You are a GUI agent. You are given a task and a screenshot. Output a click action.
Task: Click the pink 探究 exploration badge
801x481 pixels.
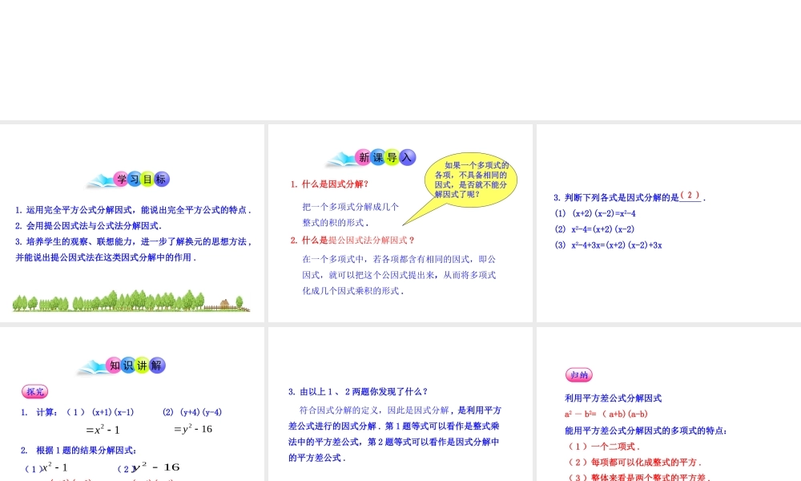(x=34, y=391)
